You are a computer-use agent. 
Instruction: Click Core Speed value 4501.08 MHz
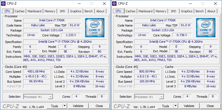[x=36, y=71]
